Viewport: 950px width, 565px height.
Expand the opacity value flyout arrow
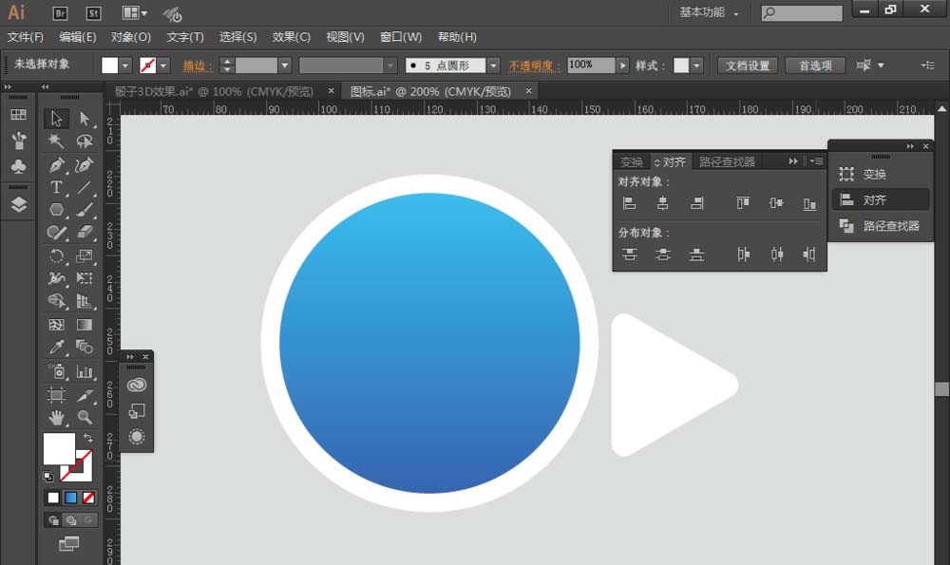pyautogui.click(x=623, y=66)
